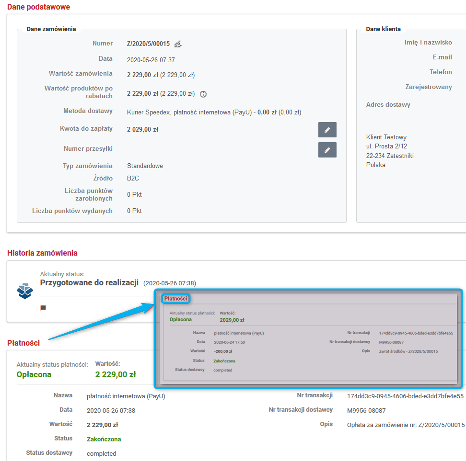Click the B2C source value
Screen dimensions: 466x461
click(133, 178)
